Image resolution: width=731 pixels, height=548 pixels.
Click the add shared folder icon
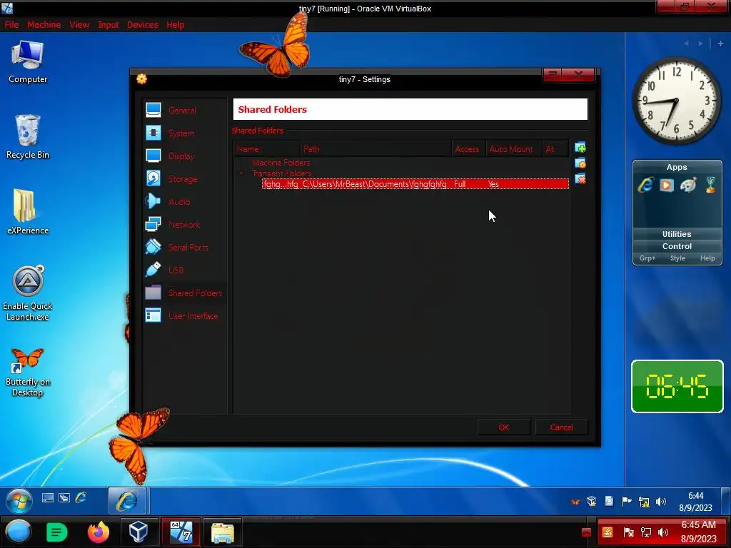tap(580, 148)
